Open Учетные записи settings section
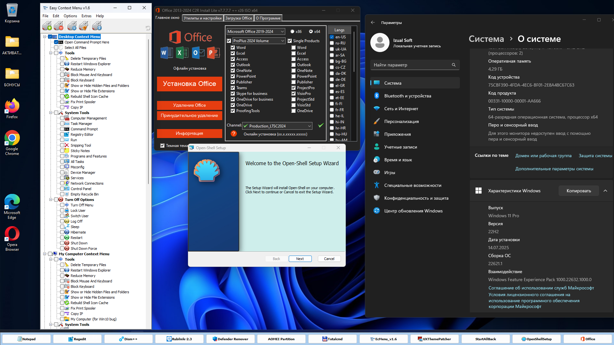The width and height of the screenshot is (614, 345). point(415,147)
